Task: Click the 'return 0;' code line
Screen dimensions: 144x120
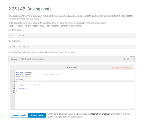Action: pos(22,88)
